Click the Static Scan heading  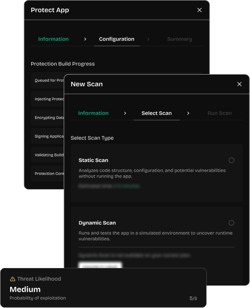pyautogui.click(x=93, y=160)
